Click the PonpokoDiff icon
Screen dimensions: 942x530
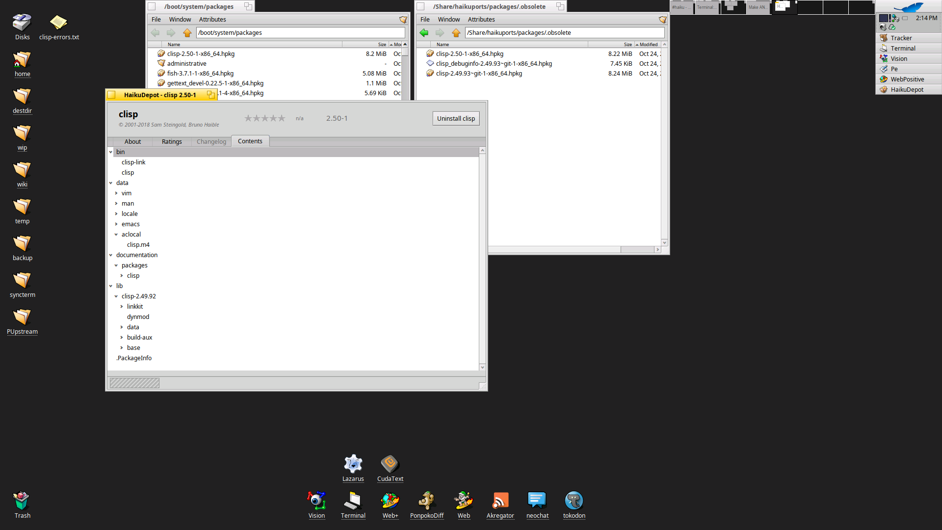tap(426, 501)
